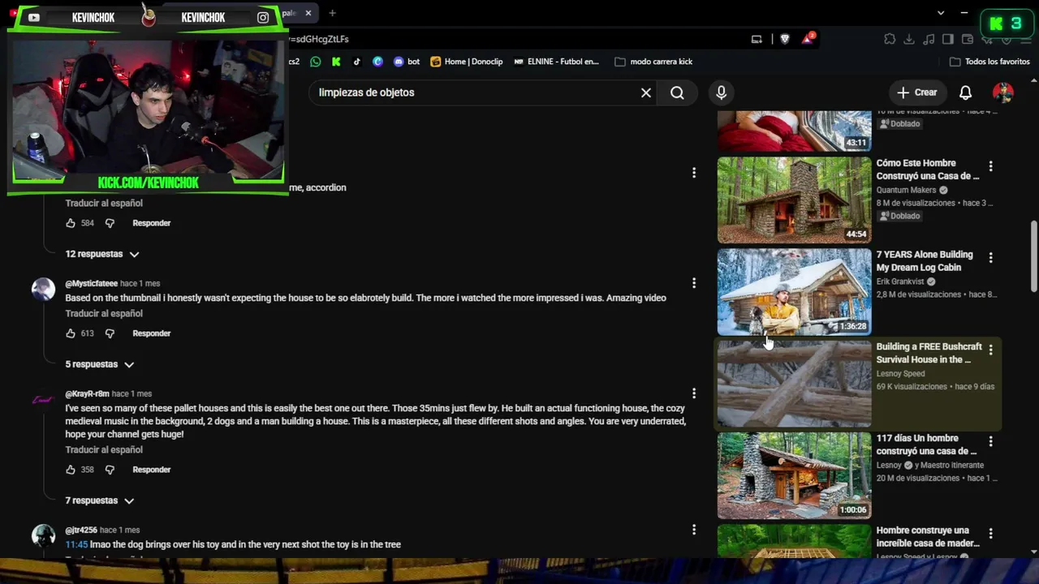The height and width of the screenshot is (584, 1039).
Task: Translate the 584-like comment to Spanish
Action: (x=104, y=203)
